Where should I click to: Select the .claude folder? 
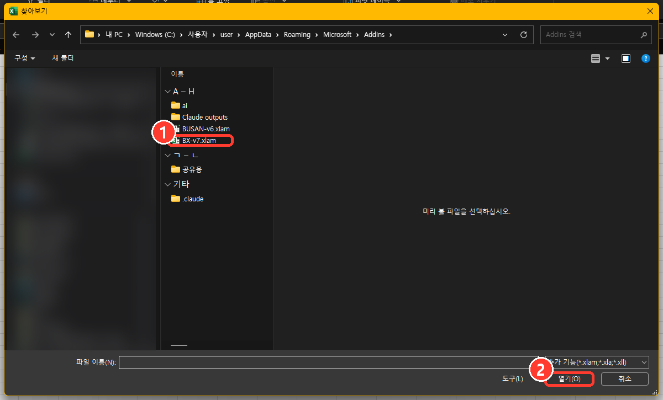click(x=187, y=199)
